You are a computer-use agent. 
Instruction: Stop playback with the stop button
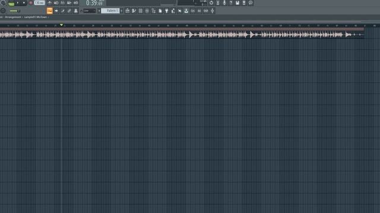click(x=24, y=3)
